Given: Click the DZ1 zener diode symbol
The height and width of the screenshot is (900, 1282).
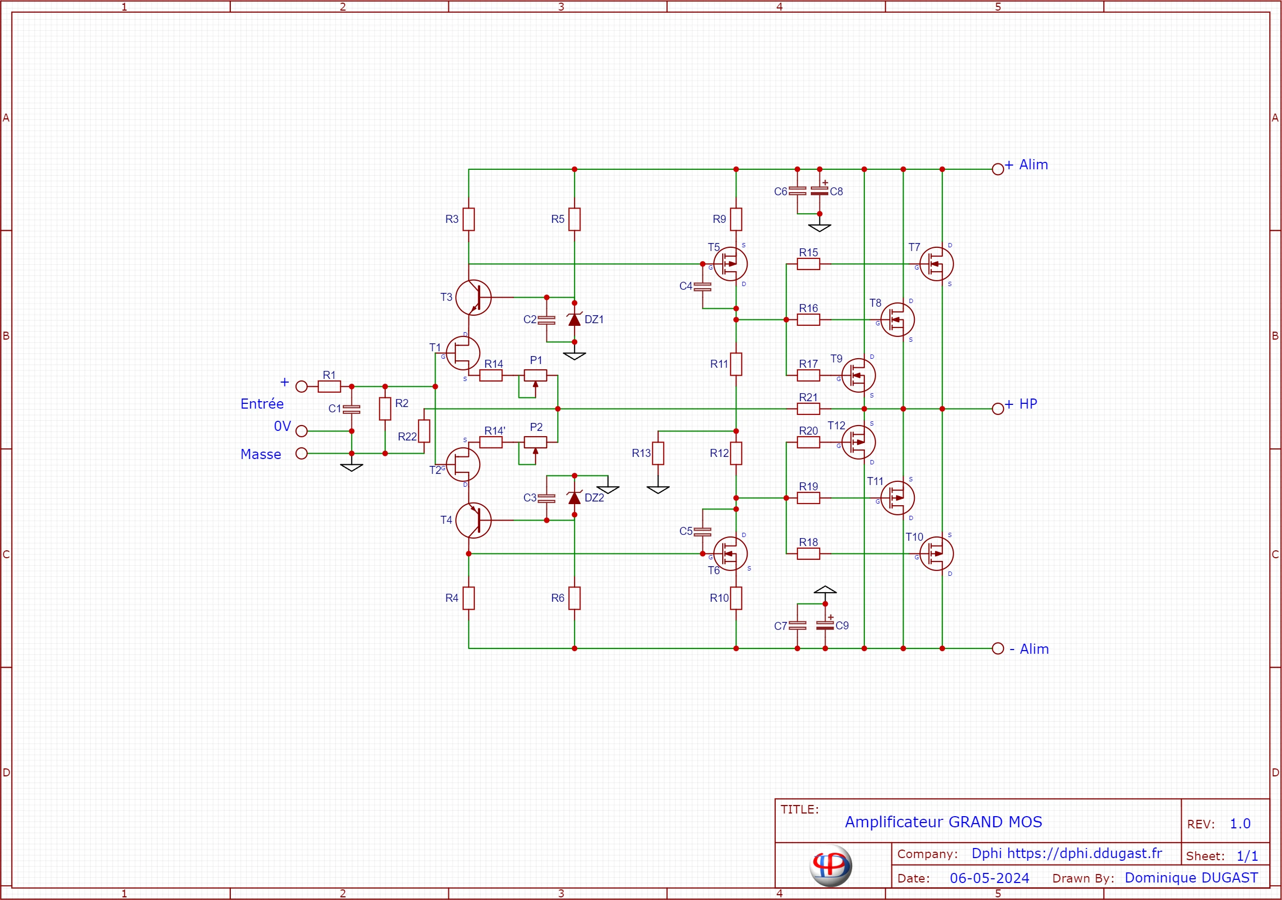Looking at the screenshot, I should (574, 320).
